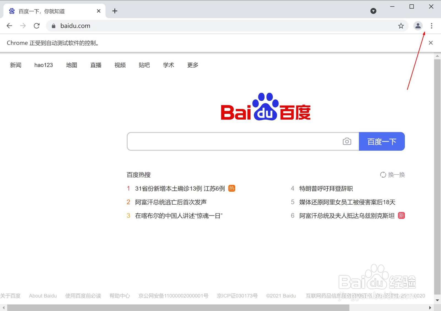The width and height of the screenshot is (441, 311).
Task: Close the Baidu tab
Action: pyautogui.click(x=99, y=11)
